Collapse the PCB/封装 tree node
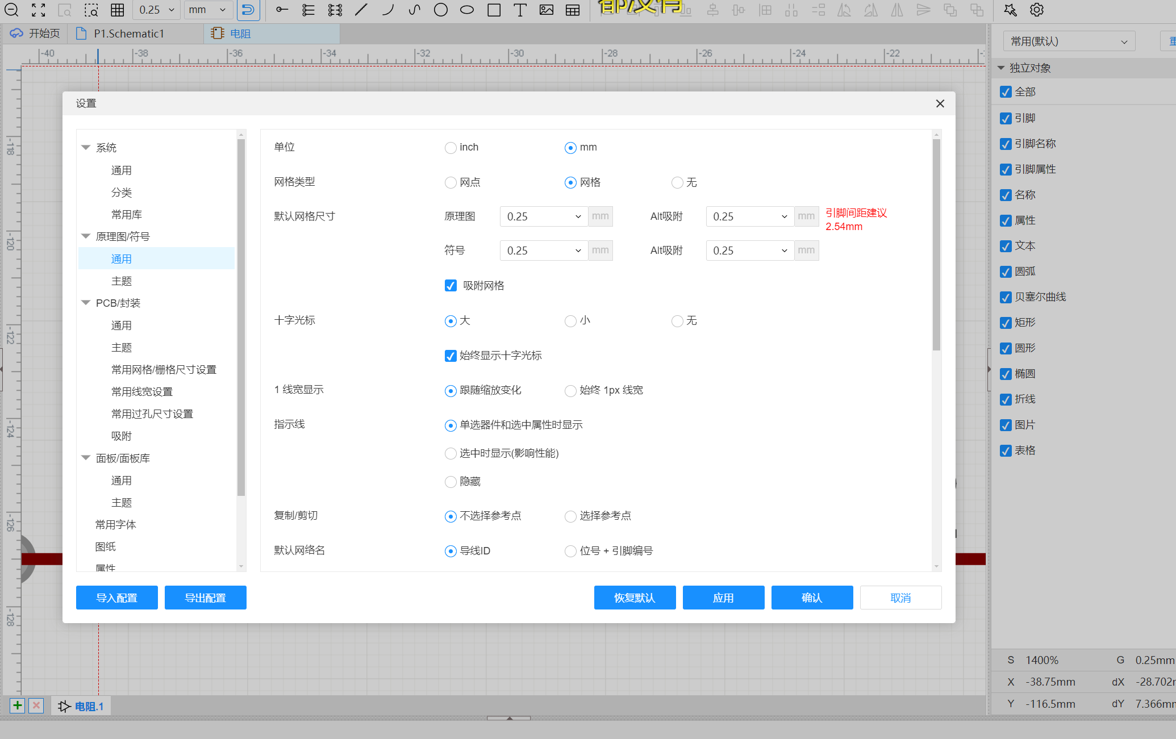 86,303
